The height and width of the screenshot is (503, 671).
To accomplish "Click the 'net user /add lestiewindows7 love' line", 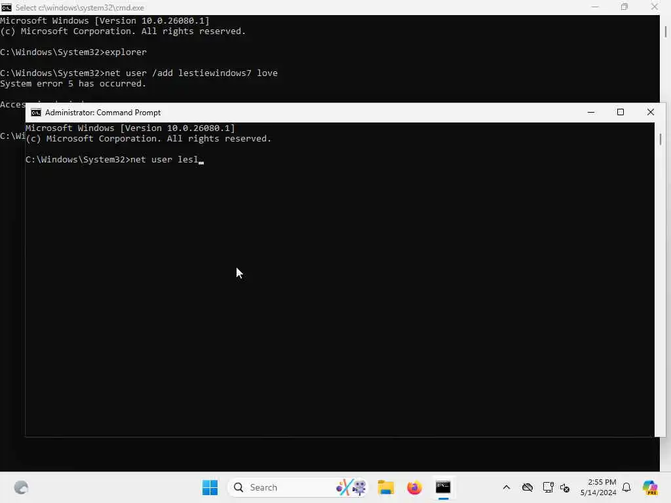I will point(139,73).
